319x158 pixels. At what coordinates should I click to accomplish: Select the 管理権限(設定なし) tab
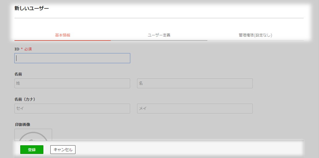click(256, 35)
